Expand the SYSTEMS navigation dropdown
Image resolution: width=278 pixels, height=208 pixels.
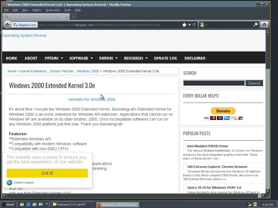click(54, 58)
